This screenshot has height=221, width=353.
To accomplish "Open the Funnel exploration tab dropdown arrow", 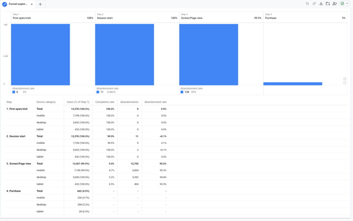I will [x=32, y=4].
